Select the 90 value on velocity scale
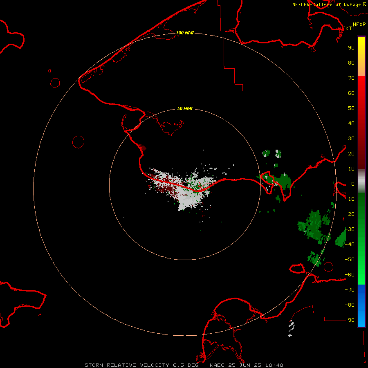Viewport: 368px width, 368px height. tap(351, 48)
